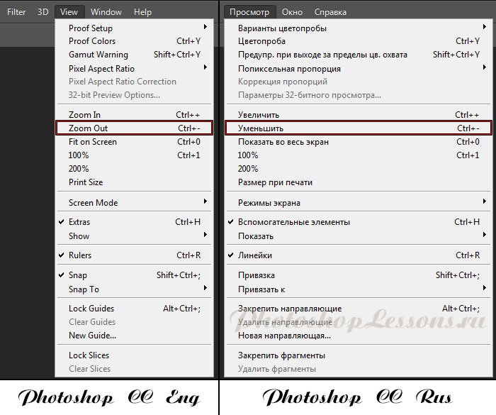Expand Привязать к submenu
The height and width of the screenshot is (415, 496).
click(x=358, y=289)
